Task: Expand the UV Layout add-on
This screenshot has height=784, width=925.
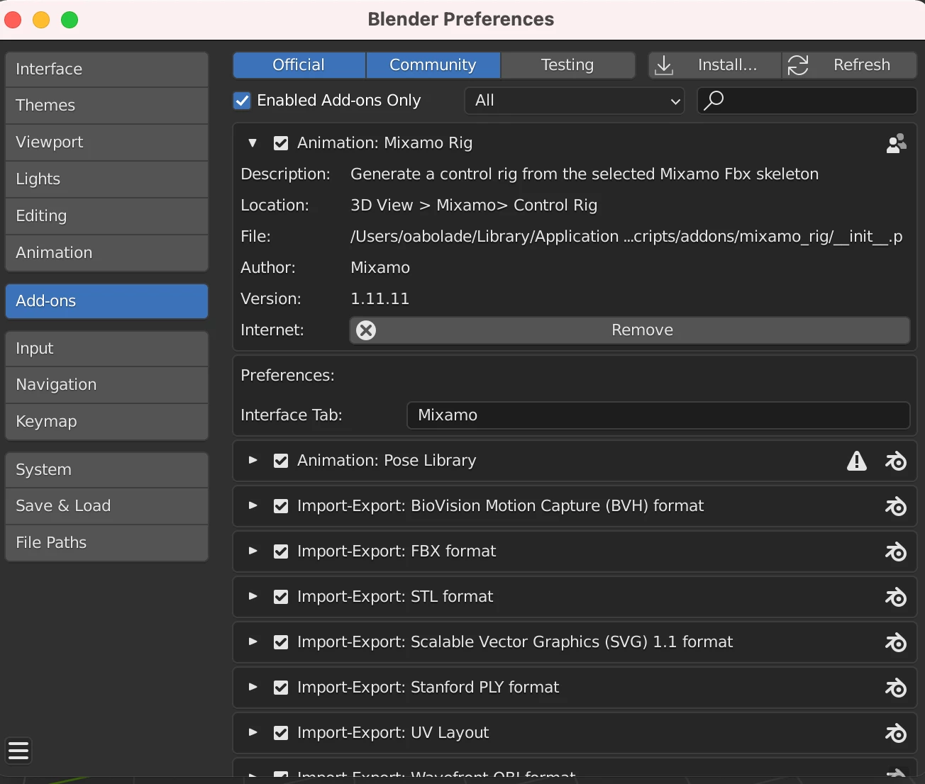Action: pyautogui.click(x=253, y=733)
